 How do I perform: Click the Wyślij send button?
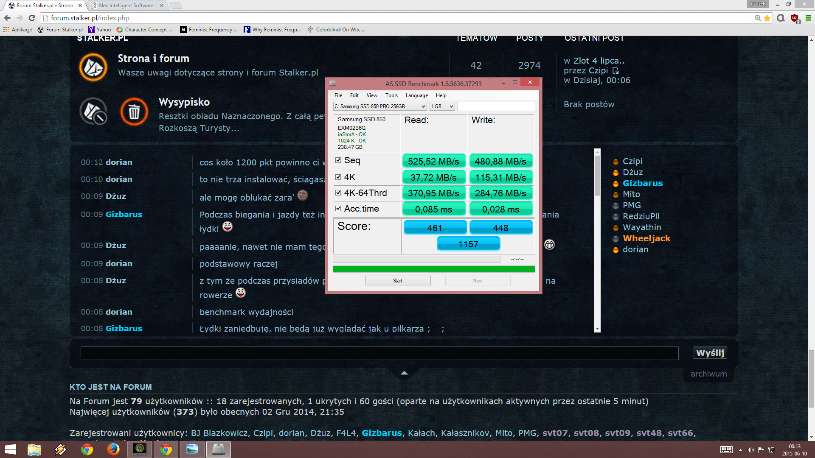click(x=710, y=353)
